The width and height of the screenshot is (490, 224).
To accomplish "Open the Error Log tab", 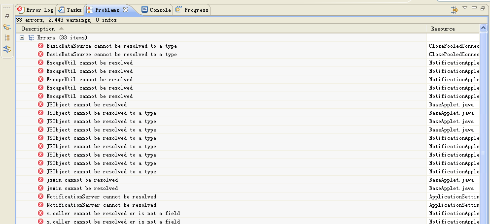I will click(35, 10).
